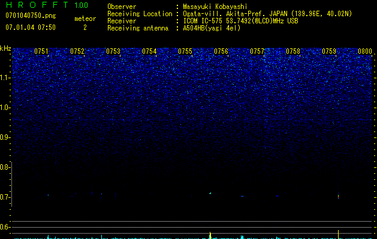The width and height of the screenshot is (377, 239).
Task: Click the kHz axis unit label
Action: pos(5,48)
